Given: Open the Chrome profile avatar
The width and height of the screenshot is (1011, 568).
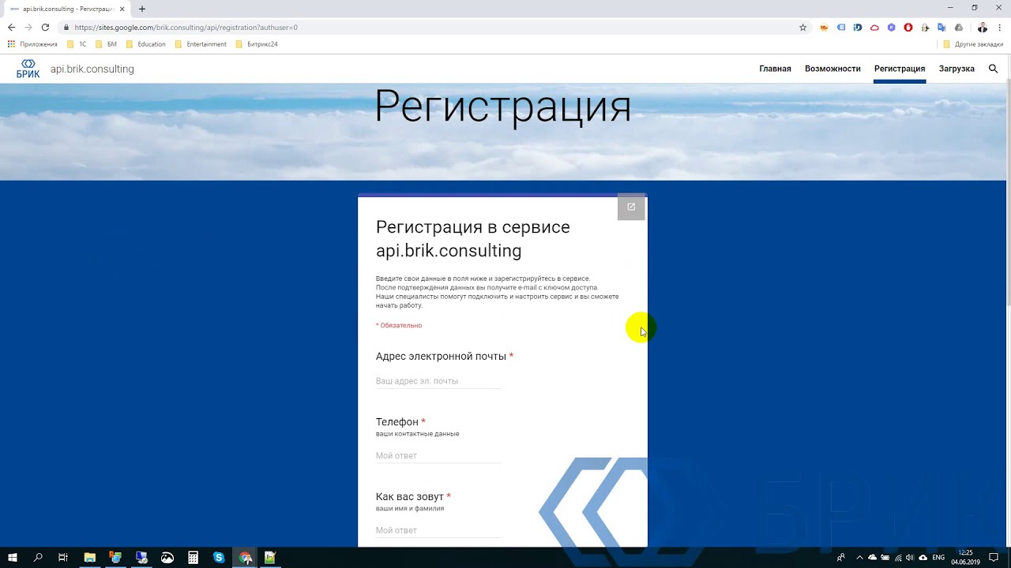Looking at the screenshot, I should tap(983, 28).
